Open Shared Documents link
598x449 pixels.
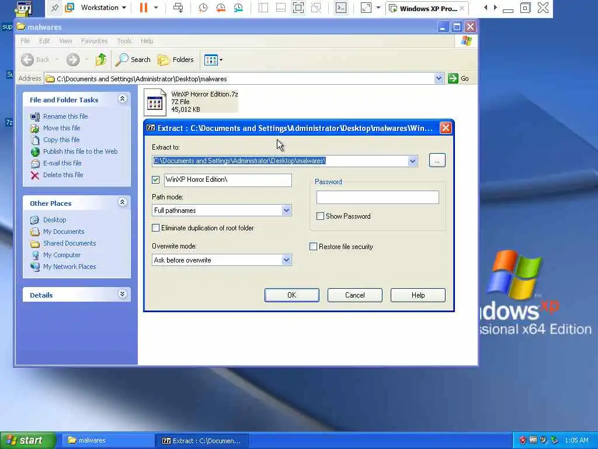pos(69,243)
